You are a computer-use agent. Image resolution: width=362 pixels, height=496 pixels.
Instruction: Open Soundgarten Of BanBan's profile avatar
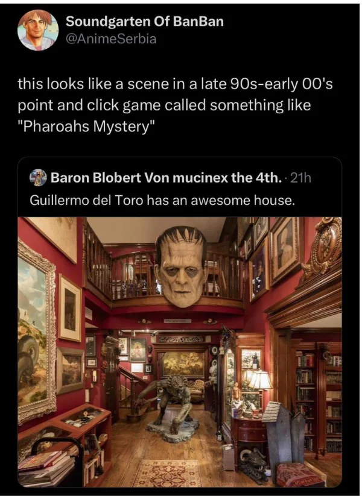38,30
